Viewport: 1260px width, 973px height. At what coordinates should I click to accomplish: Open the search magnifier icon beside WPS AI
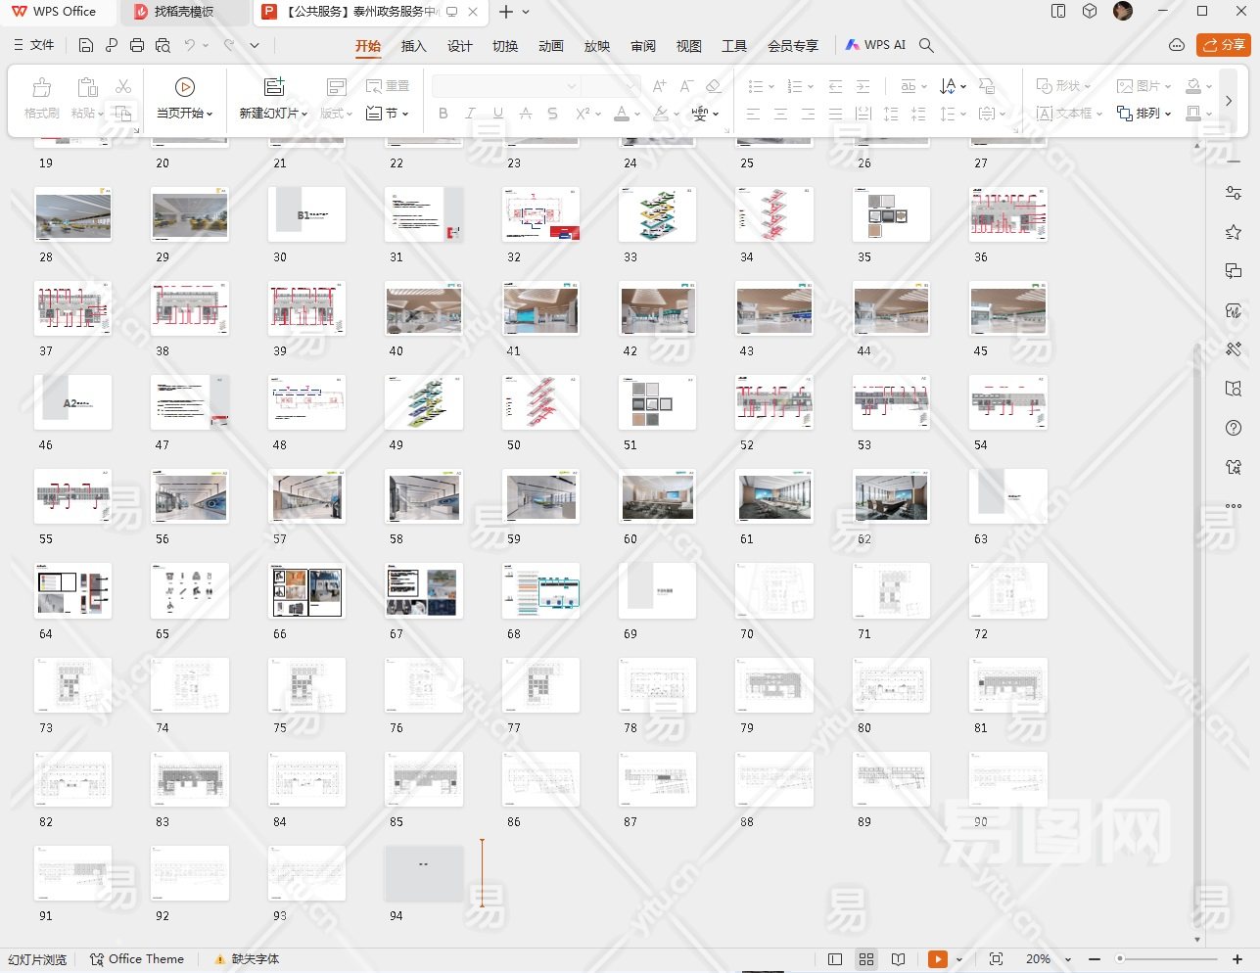pos(926,45)
